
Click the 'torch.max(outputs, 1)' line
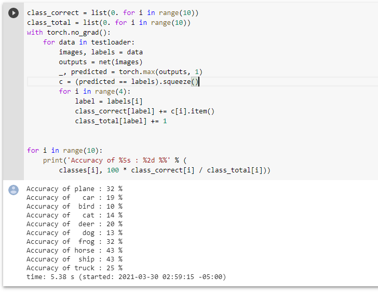click(131, 72)
